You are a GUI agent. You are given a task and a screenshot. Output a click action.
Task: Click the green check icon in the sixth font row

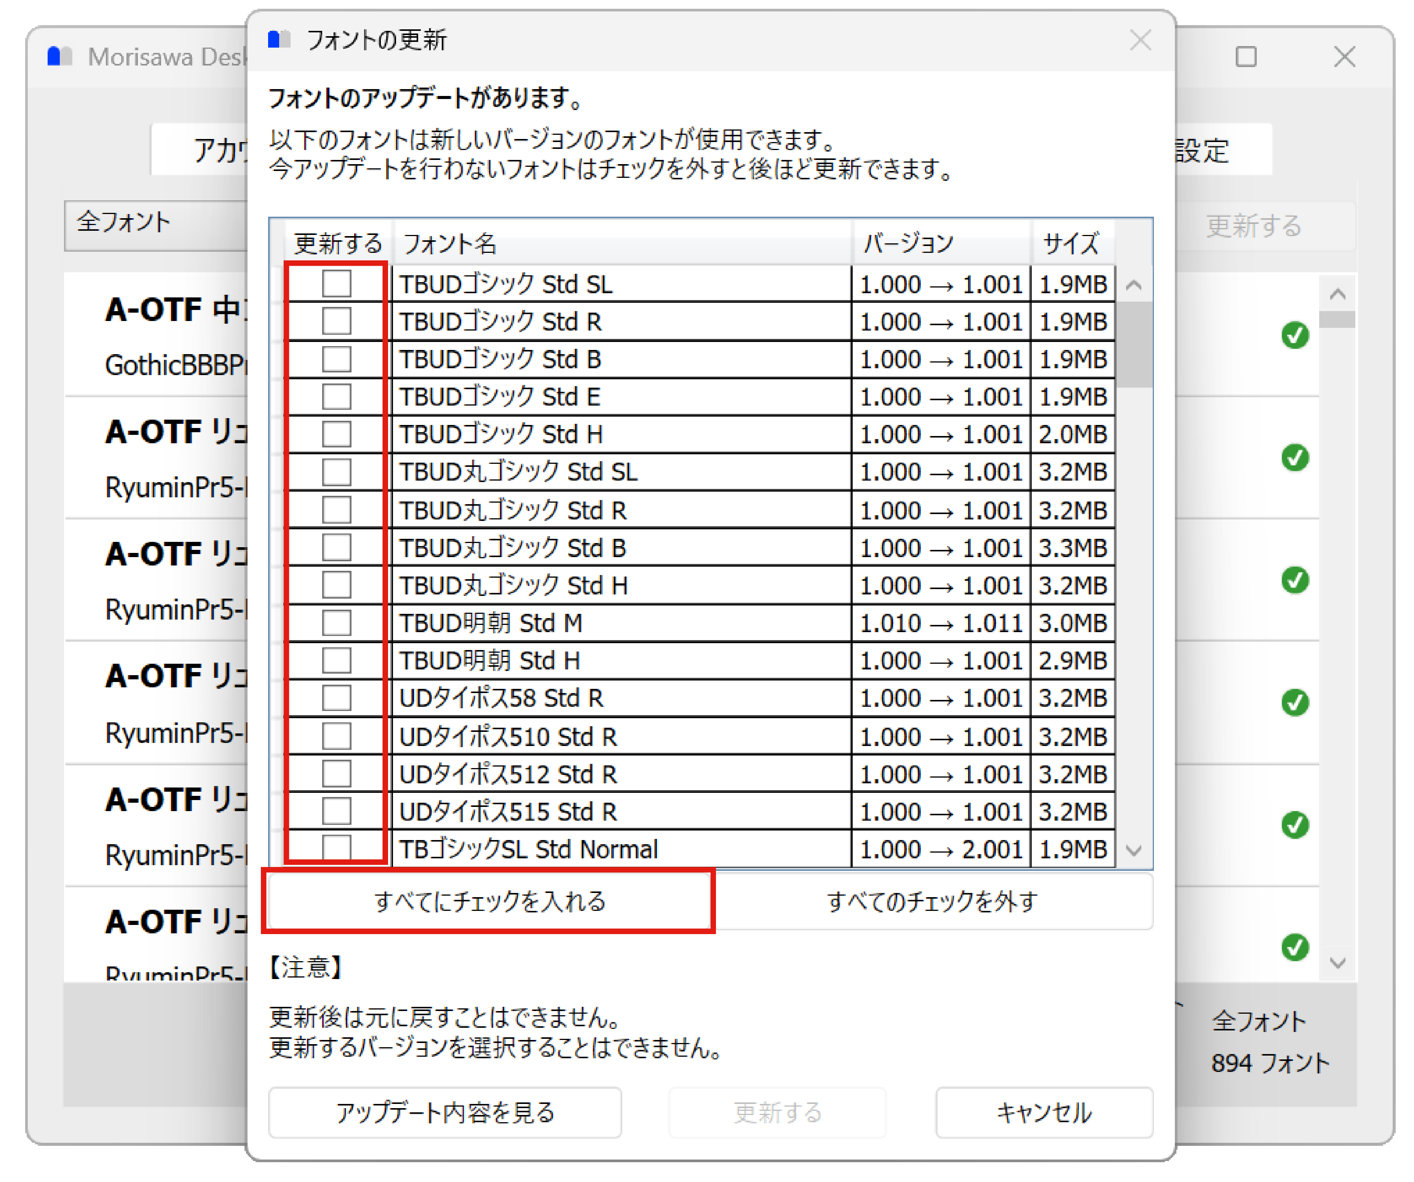pos(1295,948)
